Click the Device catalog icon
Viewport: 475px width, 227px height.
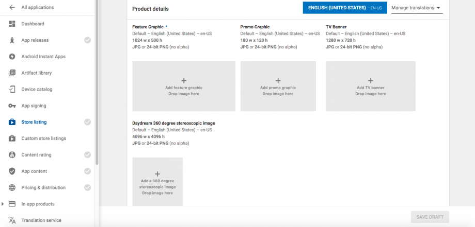(x=12, y=90)
